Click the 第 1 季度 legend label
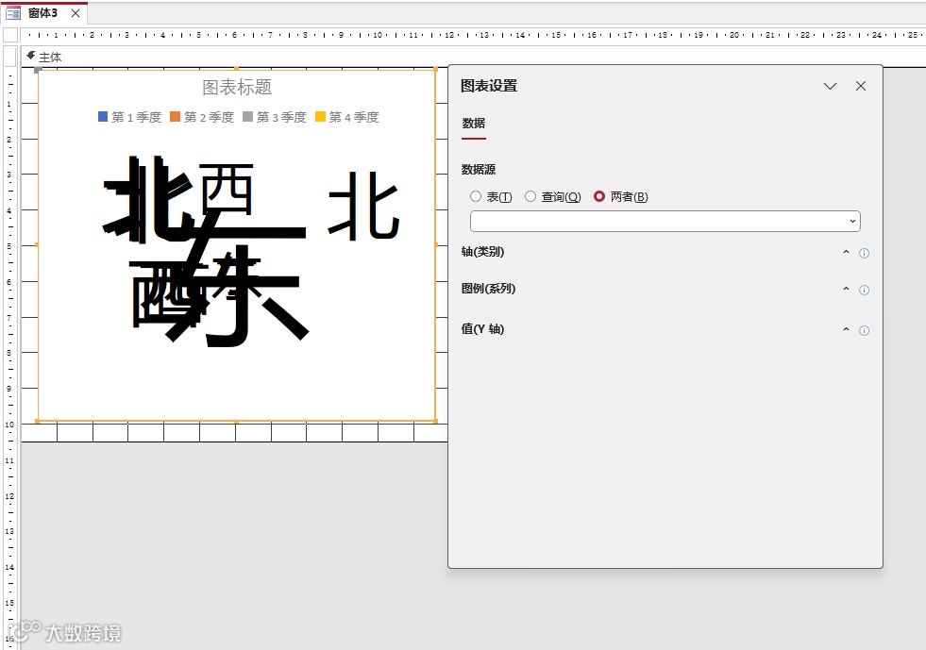Image resolution: width=926 pixels, height=650 pixels. point(137,117)
